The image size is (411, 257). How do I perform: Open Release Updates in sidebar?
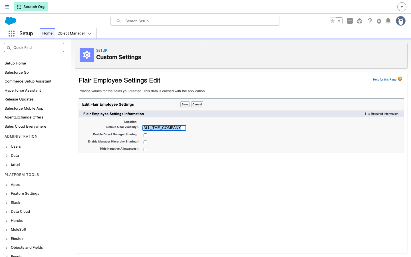pos(19,99)
